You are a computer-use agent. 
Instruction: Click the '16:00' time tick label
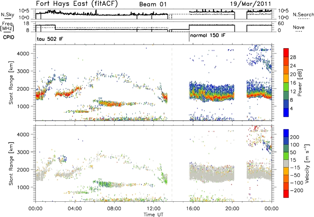[x=193, y=209]
